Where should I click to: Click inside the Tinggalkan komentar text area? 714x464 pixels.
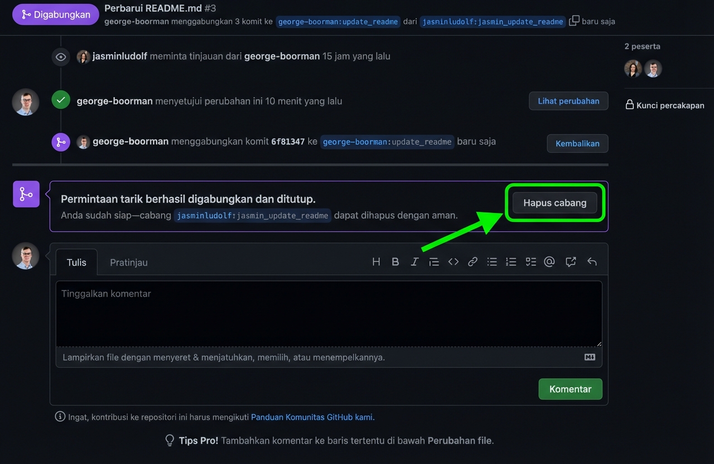pyautogui.click(x=329, y=313)
